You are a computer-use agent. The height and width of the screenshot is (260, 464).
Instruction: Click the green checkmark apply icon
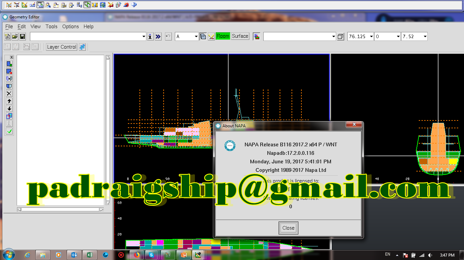coord(9,131)
